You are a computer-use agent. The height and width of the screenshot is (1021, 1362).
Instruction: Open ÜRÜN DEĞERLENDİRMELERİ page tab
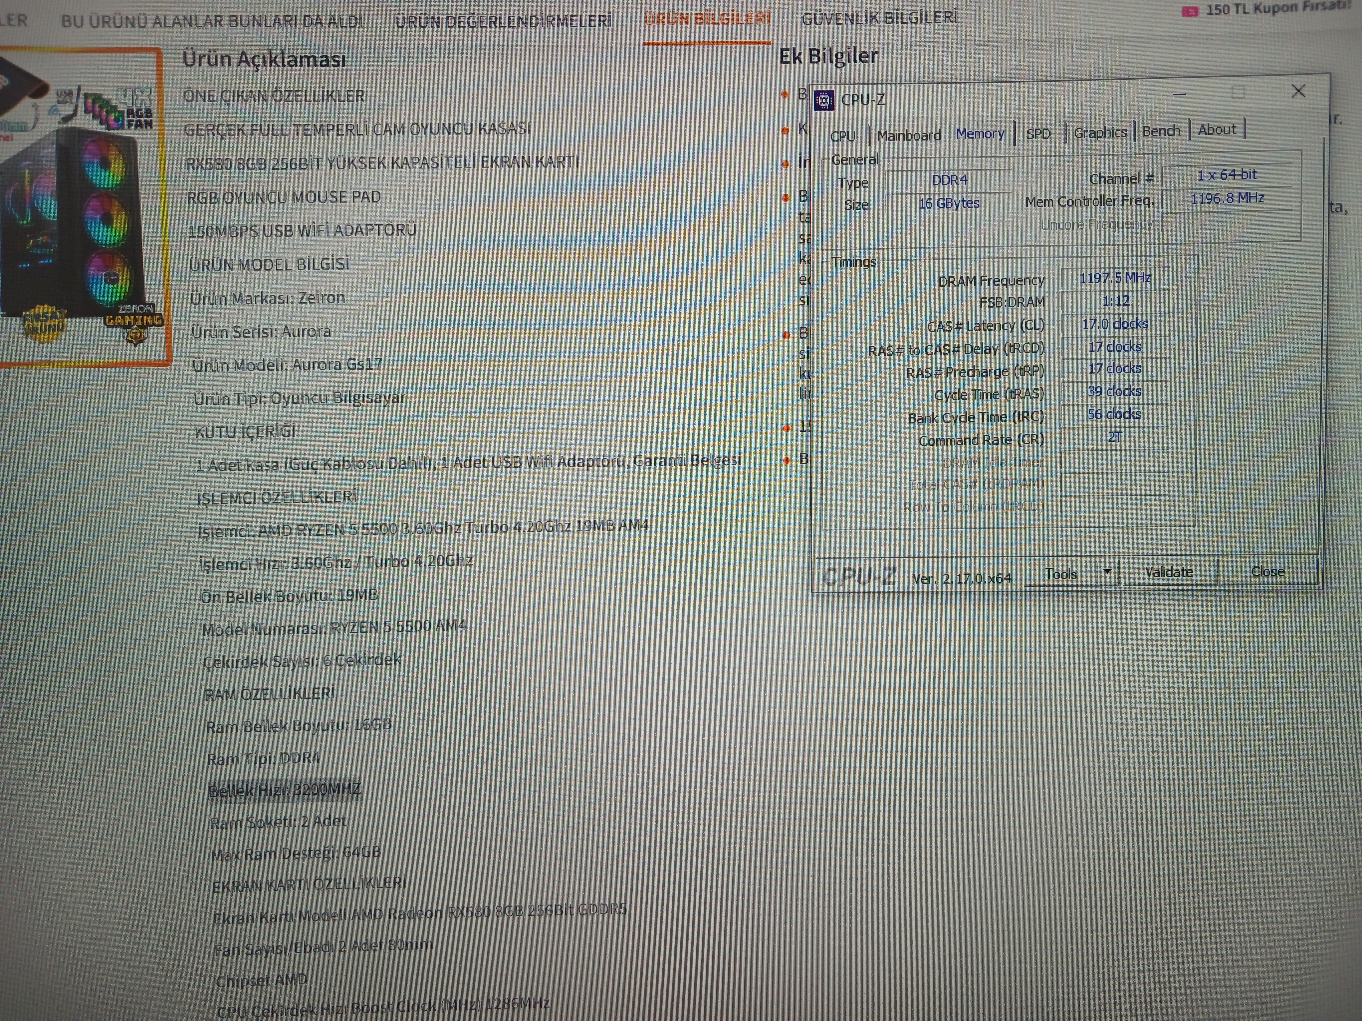[x=504, y=22]
